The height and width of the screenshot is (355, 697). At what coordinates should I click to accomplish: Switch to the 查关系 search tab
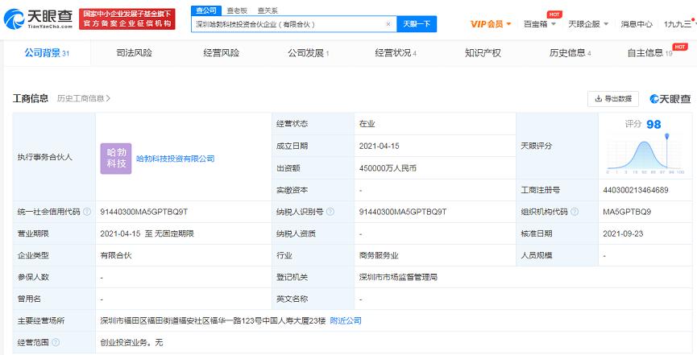[x=268, y=10]
